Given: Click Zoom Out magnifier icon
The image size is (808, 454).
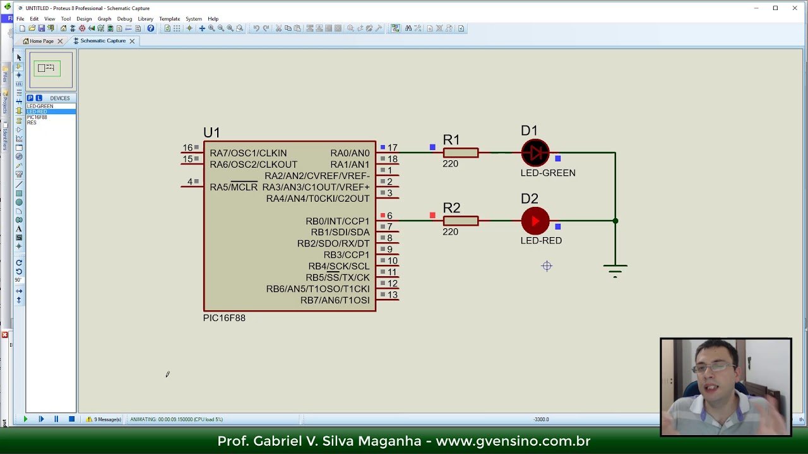Looking at the screenshot, I should [221, 28].
